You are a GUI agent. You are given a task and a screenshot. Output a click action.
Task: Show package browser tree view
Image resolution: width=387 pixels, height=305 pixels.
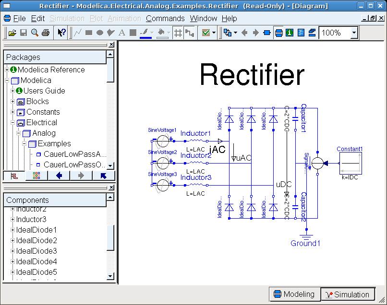14,176
